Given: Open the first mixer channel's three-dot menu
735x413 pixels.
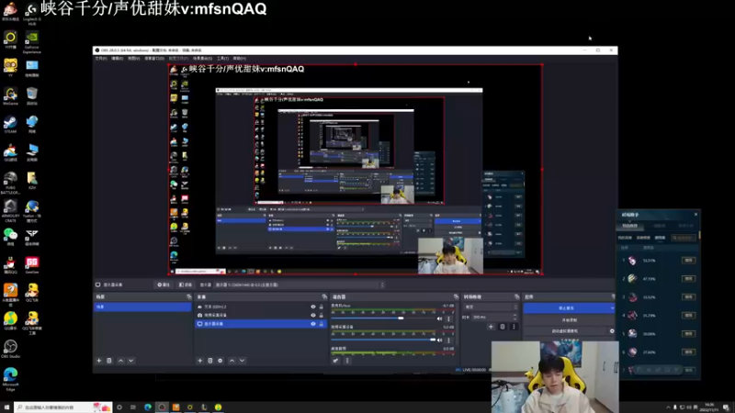Looking at the screenshot, I should pos(448,318).
